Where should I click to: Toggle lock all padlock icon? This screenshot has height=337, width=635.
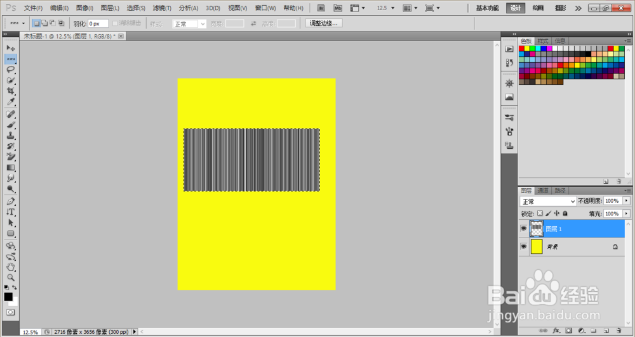coord(565,213)
